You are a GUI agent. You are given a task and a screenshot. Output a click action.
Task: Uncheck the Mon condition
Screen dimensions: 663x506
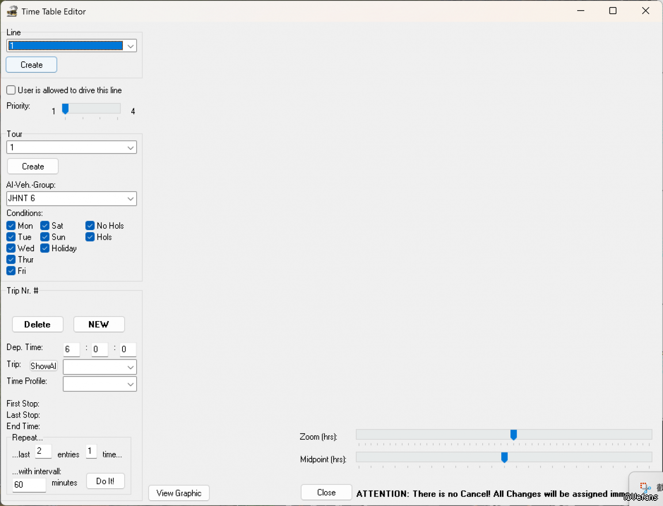tap(11, 226)
